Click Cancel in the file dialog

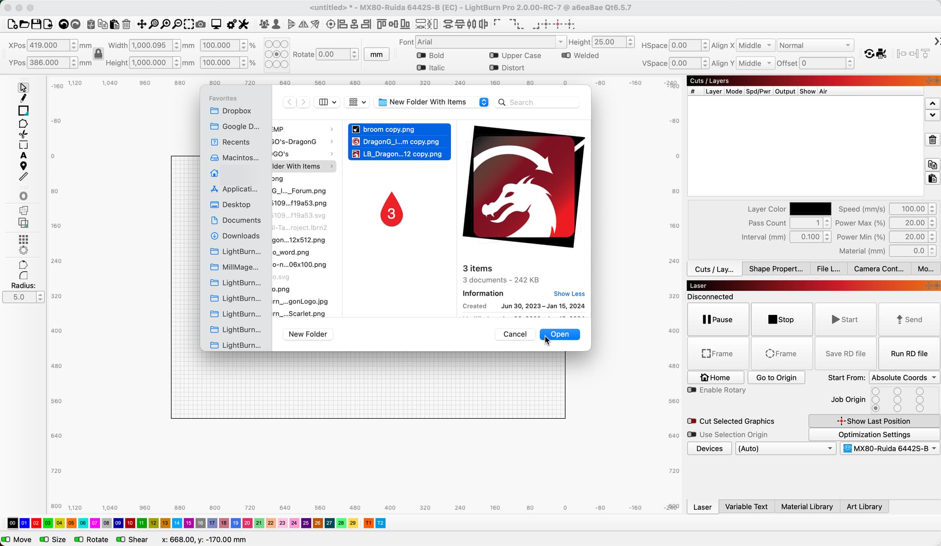[x=515, y=334]
